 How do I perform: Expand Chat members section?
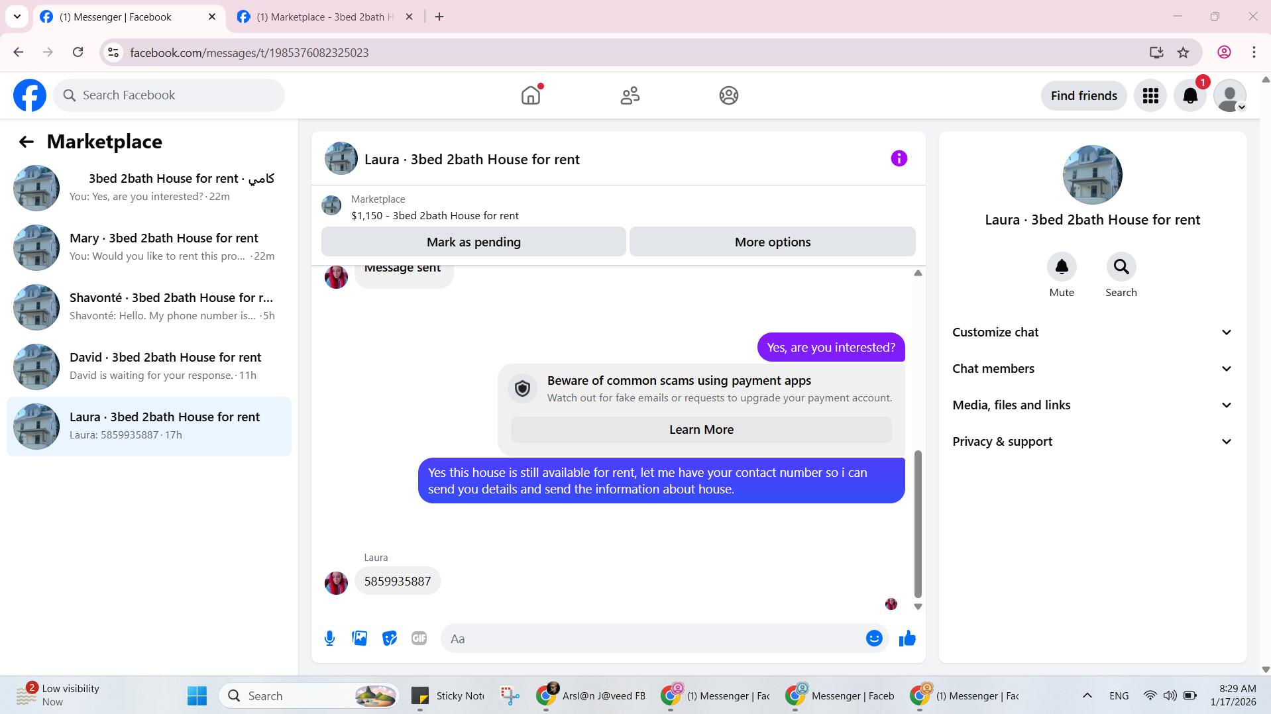tap(1092, 369)
